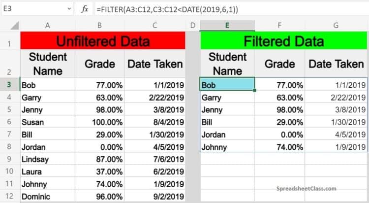This screenshot has height=203, width=369.
Task: Click the Name Box showing E3
Action: pos(37,9)
